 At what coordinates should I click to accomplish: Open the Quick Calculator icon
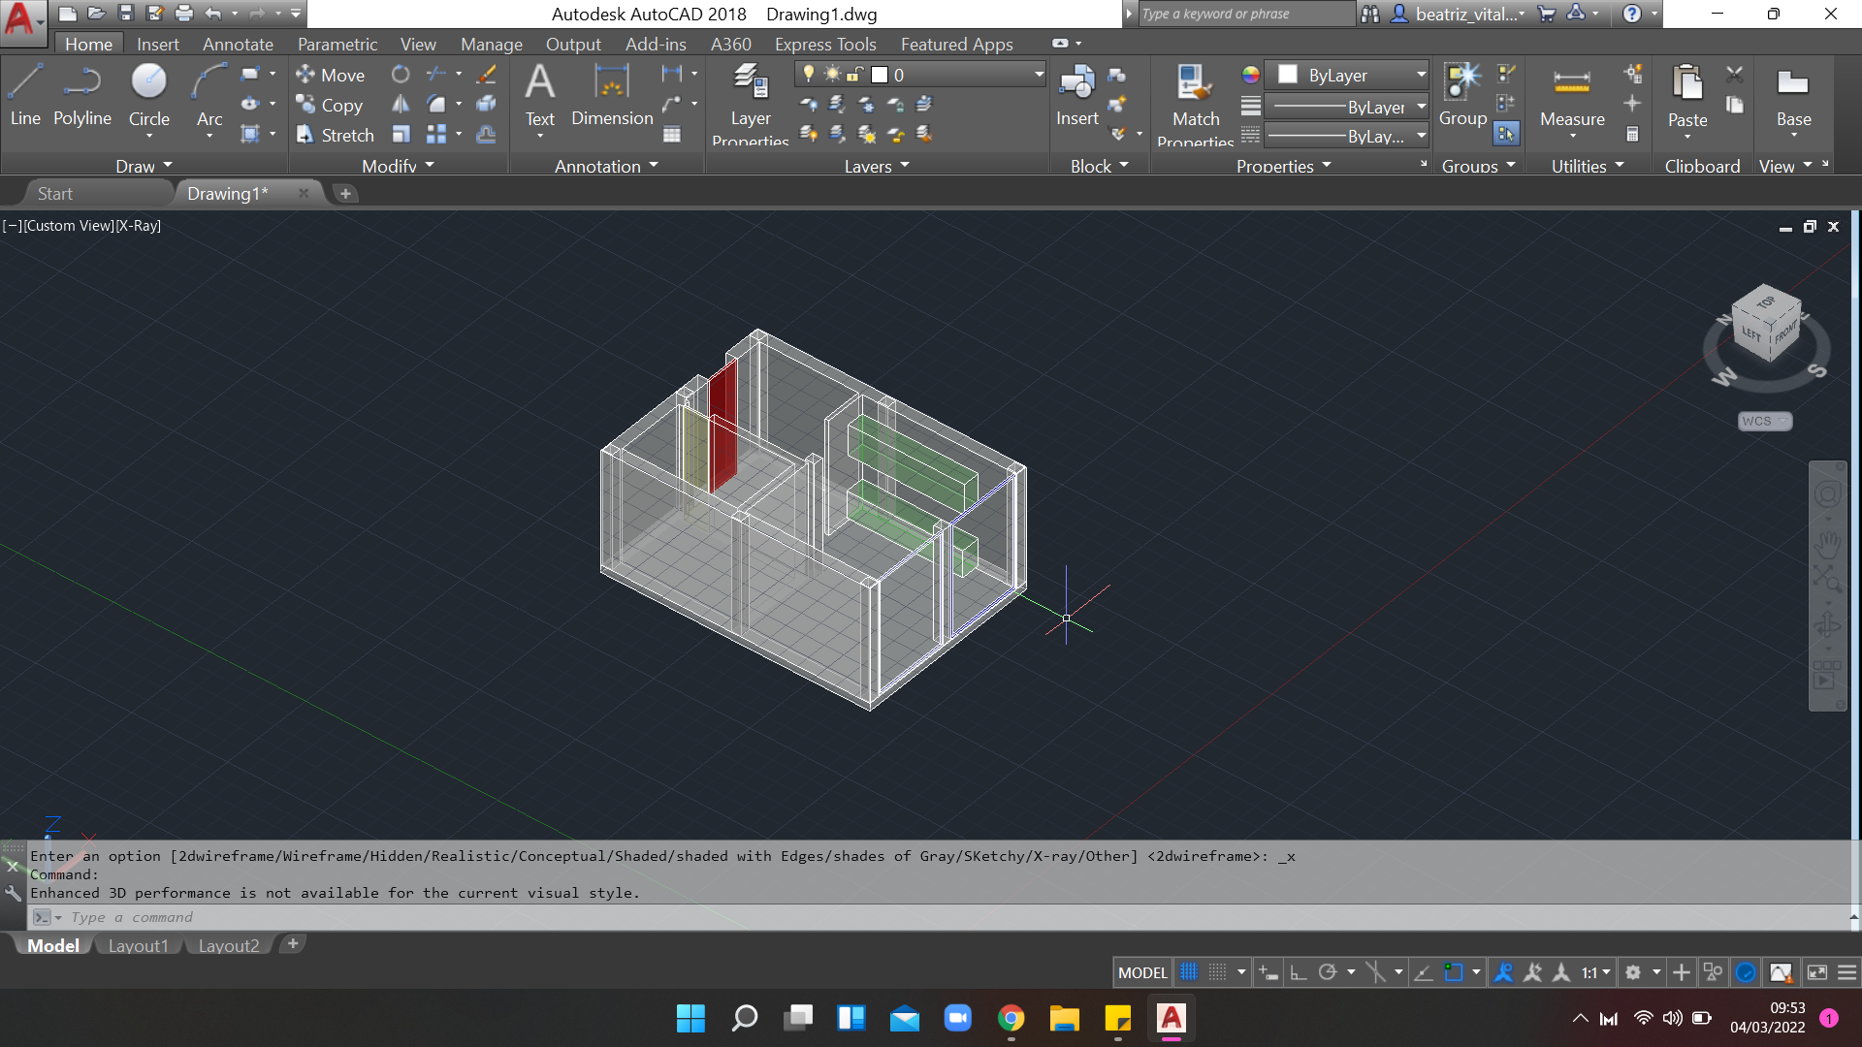(x=1633, y=135)
